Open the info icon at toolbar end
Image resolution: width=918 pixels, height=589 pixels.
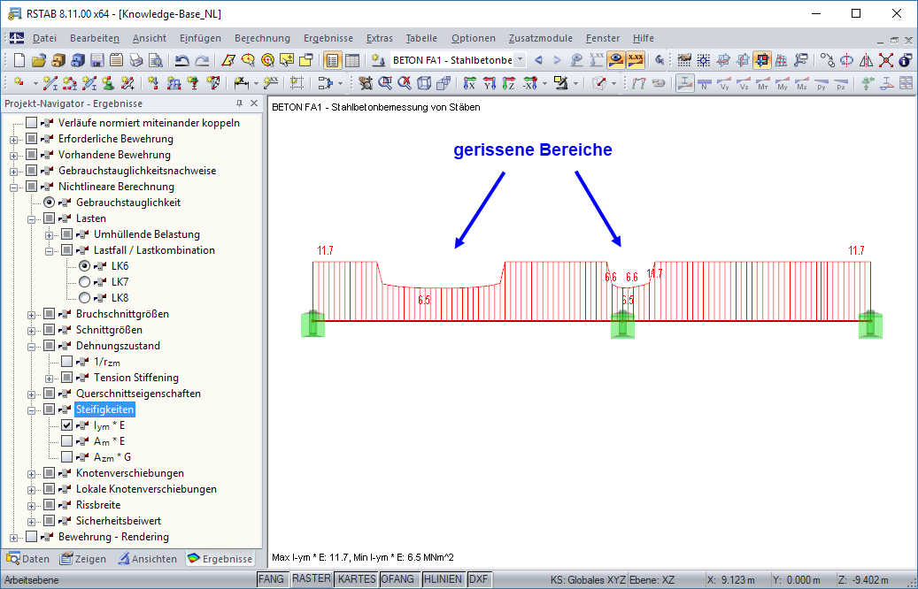[906, 60]
